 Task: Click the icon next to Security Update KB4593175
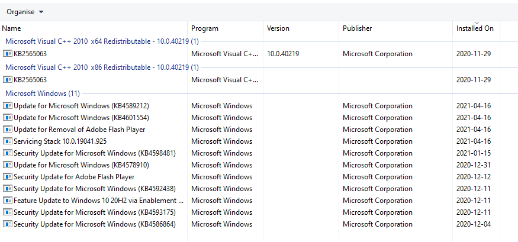pyautogui.click(x=8, y=212)
